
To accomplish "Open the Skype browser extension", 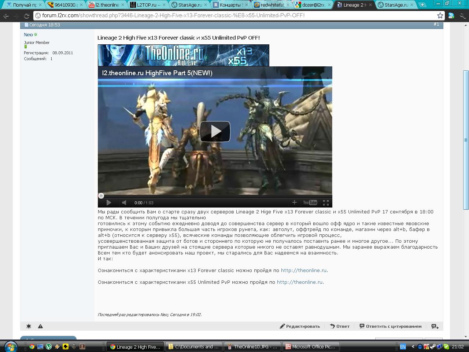I will pos(451,16).
